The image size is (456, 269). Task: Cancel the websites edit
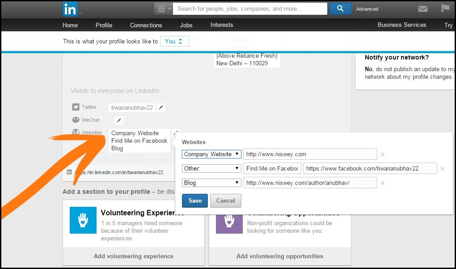pos(226,201)
